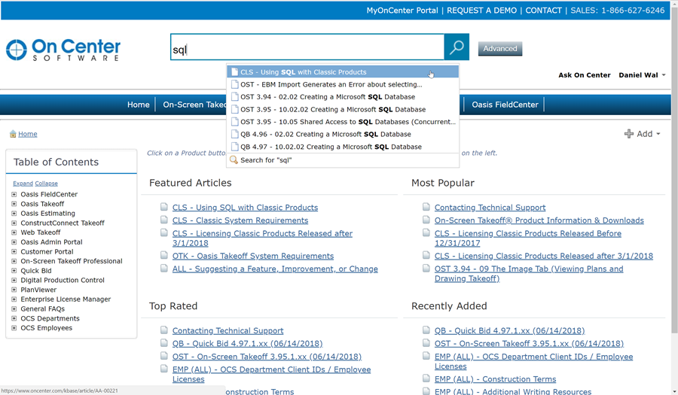Expand the OCS Employees tree node
The image size is (678, 395).
14,327
